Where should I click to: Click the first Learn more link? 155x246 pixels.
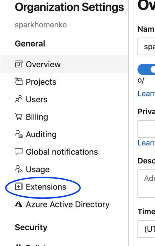[146, 93]
